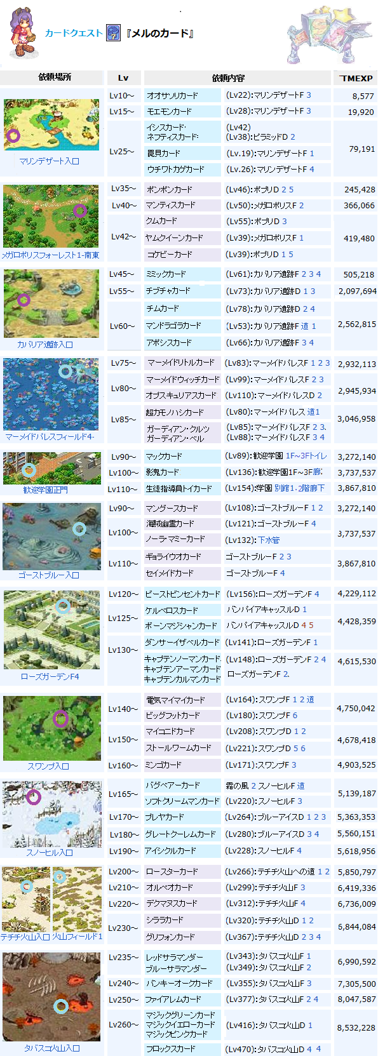Select the ビッグフットカード cell
Screen dimensions: 378x1056
pyautogui.click(x=182, y=716)
